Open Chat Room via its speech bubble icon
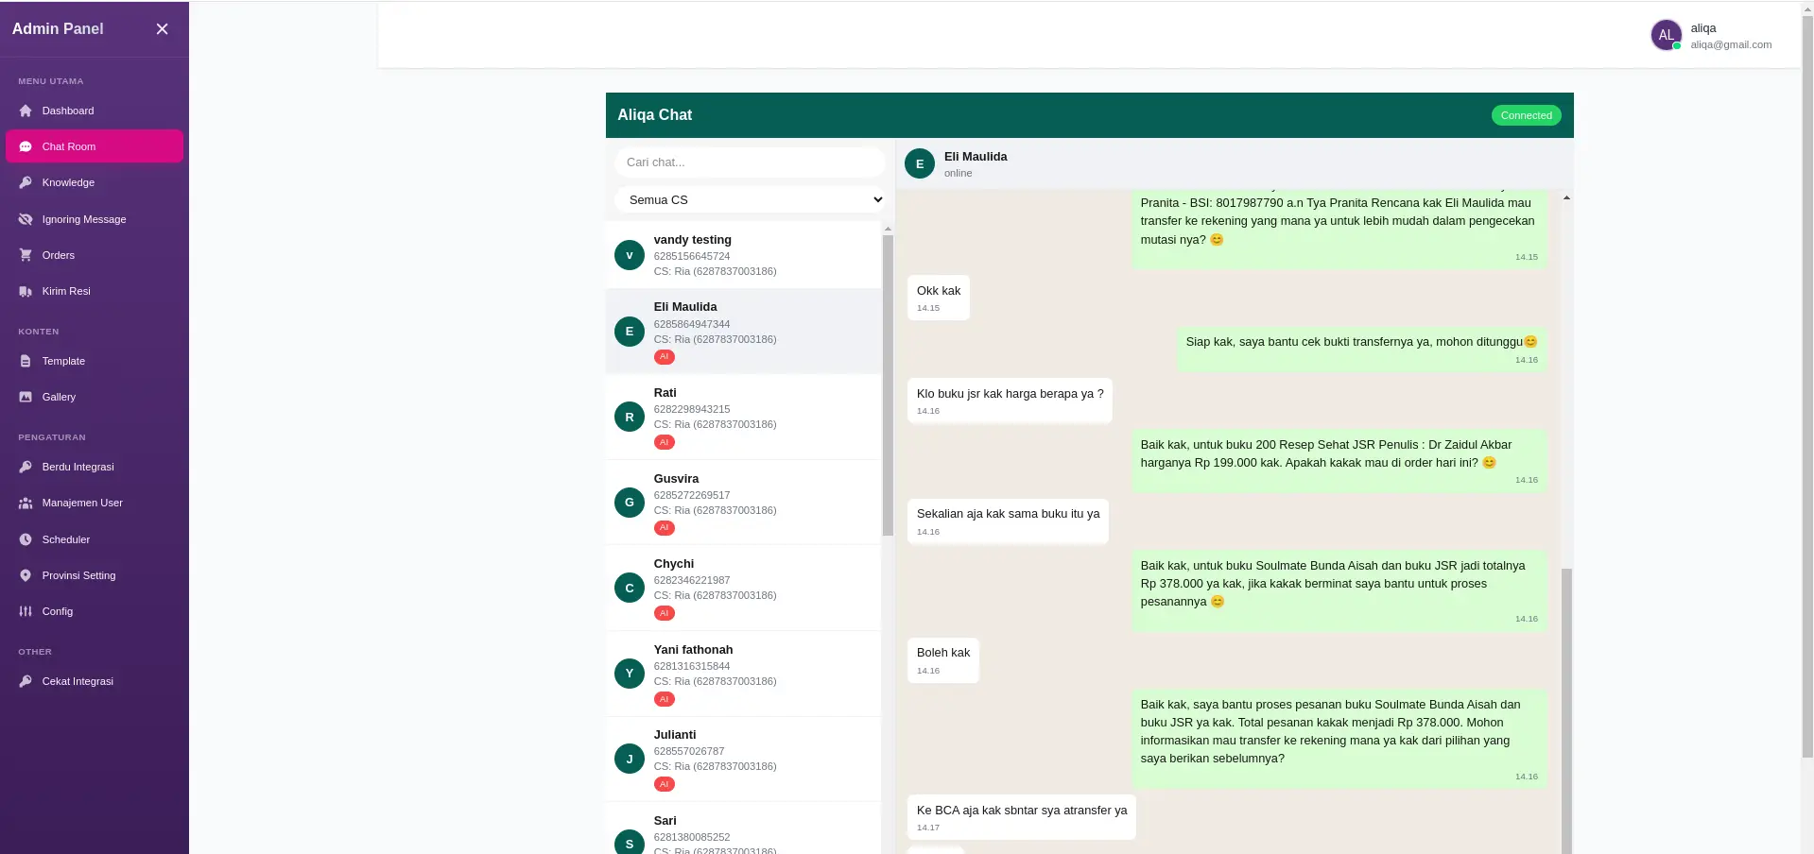Viewport: 1814px width, 854px height. tap(25, 146)
